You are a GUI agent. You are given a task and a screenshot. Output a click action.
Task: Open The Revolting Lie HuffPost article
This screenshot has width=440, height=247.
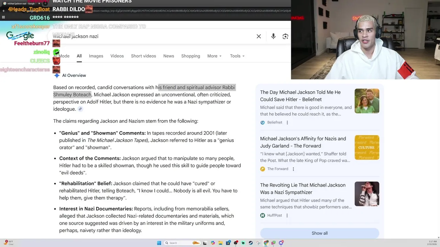(x=303, y=189)
